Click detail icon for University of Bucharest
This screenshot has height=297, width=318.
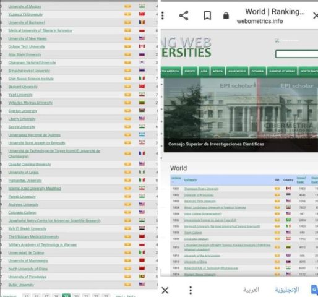point(127,22)
